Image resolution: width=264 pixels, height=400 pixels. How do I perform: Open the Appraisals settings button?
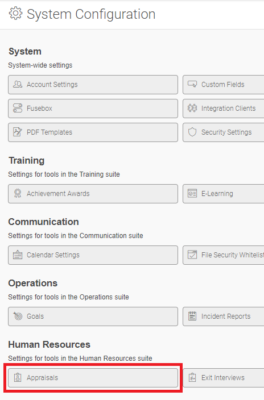click(x=93, y=377)
